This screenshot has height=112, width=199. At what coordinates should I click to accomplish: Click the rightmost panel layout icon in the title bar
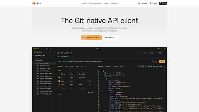pos(164,49)
